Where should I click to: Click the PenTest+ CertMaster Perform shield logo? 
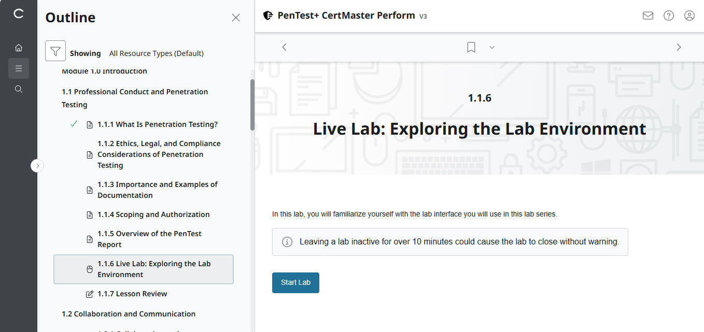267,15
